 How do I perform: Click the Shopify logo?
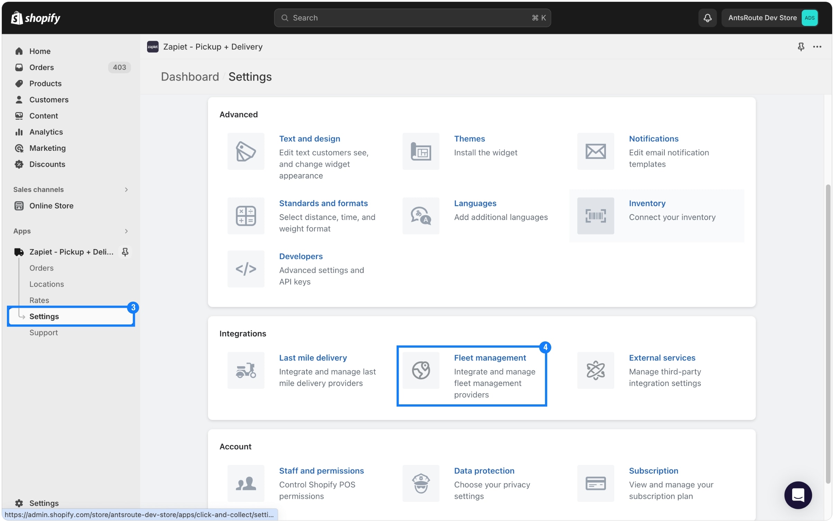pyautogui.click(x=35, y=18)
